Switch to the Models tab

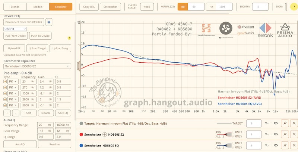point(38,7)
